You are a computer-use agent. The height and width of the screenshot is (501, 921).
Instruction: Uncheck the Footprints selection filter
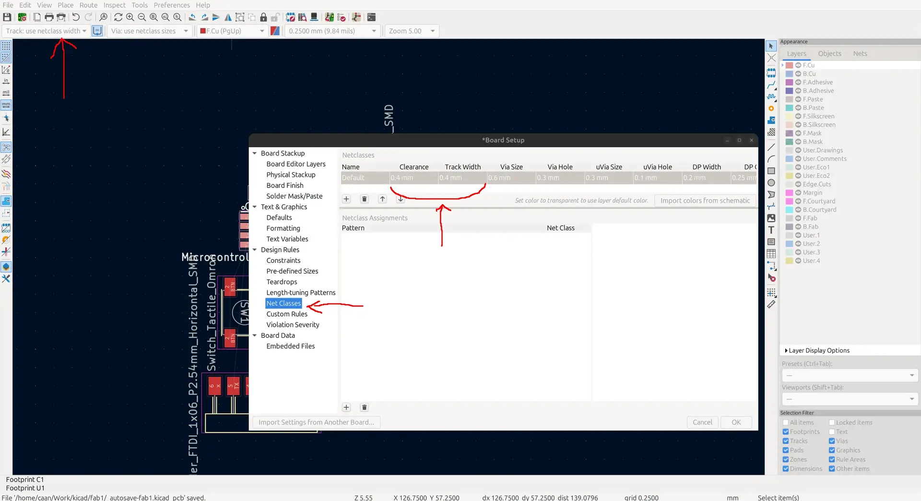pyautogui.click(x=786, y=432)
